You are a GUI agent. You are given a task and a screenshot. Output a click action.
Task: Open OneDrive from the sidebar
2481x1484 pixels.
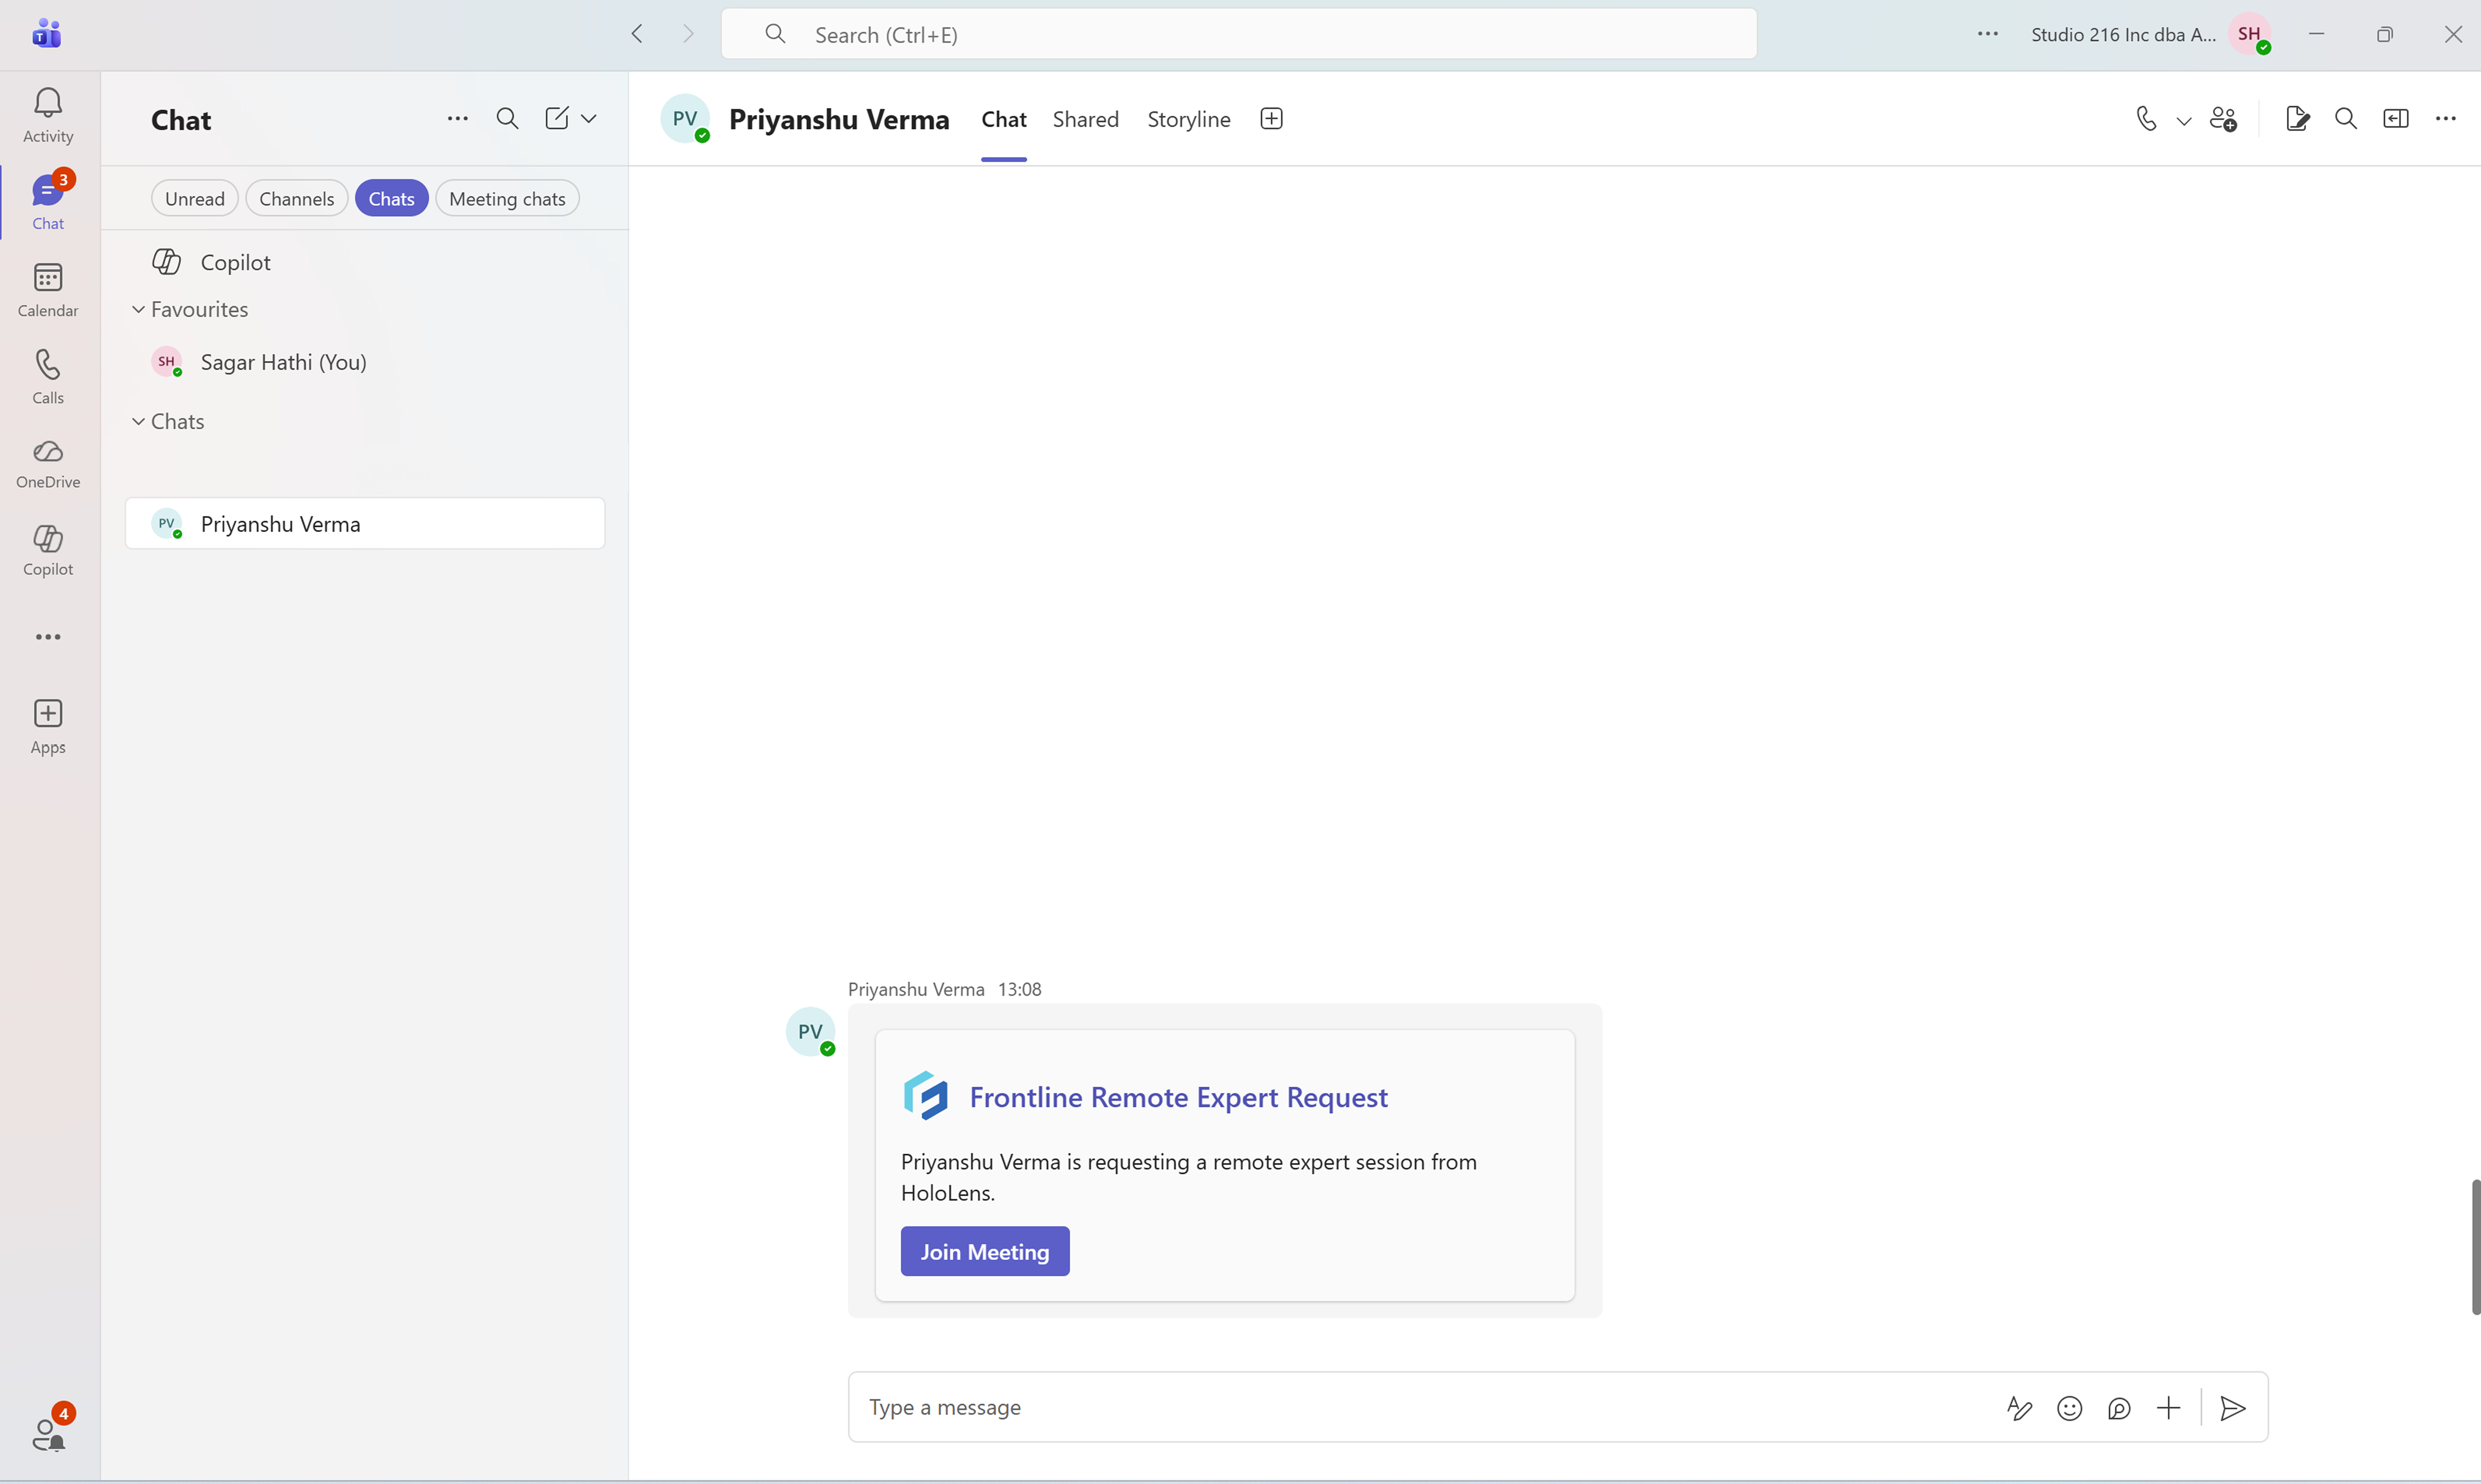(48, 464)
